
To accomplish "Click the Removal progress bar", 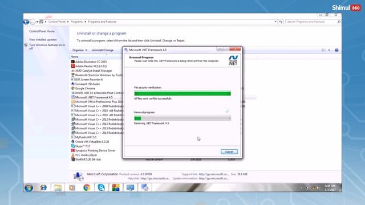I will 182,118.
